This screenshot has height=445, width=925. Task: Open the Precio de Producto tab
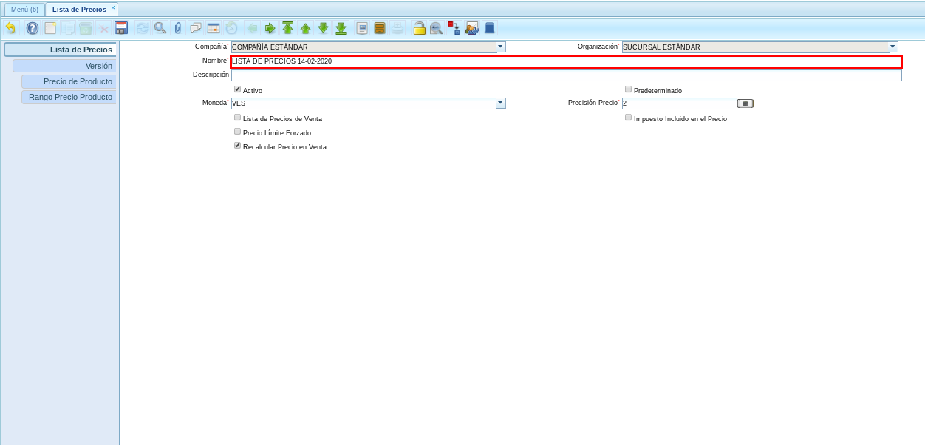(x=69, y=81)
